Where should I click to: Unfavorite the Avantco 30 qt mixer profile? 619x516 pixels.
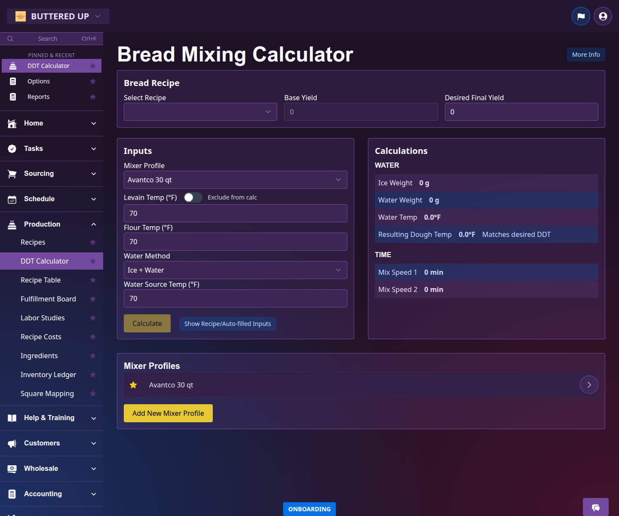pos(133,385)
